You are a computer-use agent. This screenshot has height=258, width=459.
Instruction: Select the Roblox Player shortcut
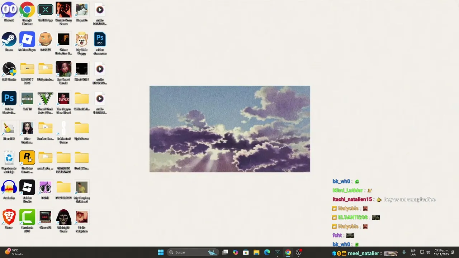27,42
